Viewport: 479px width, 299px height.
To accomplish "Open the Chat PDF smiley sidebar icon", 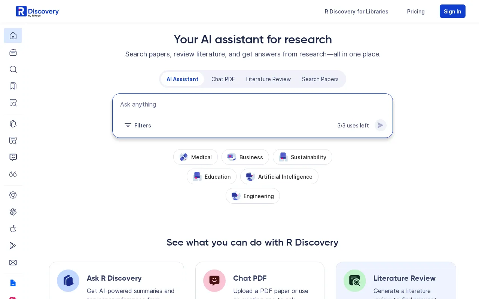I will point(13,157).
